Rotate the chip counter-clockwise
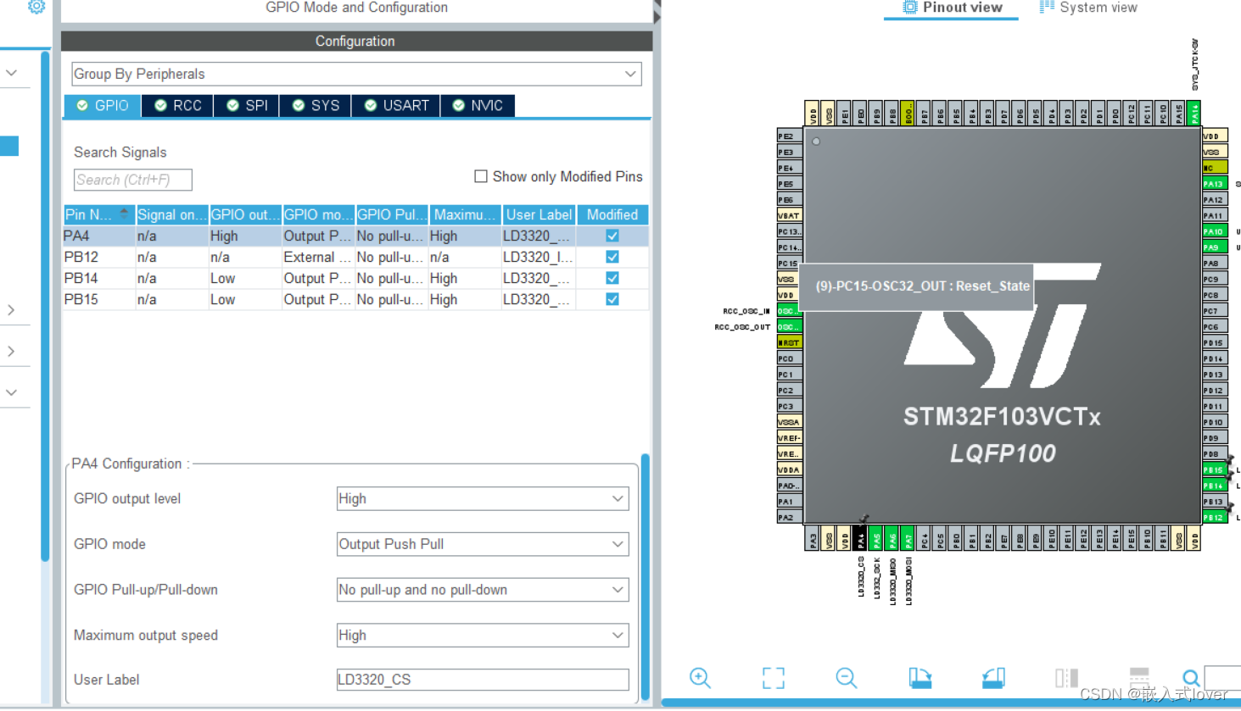 (x=993, y=678)
